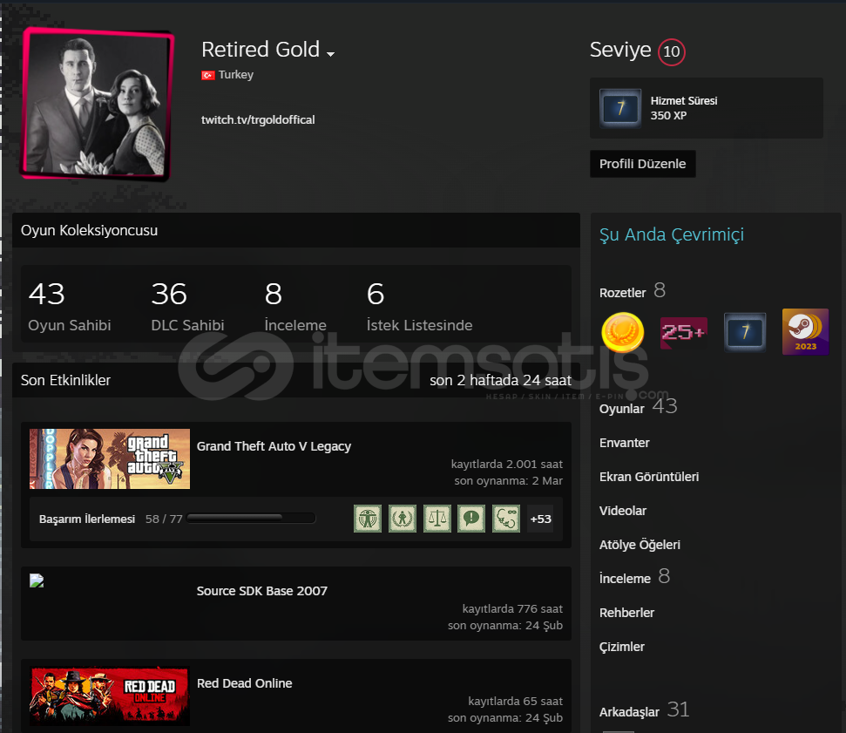Open the scales of justice achievement icon
846x733 pixels.
pyautogui.click(x=437, y=519)
